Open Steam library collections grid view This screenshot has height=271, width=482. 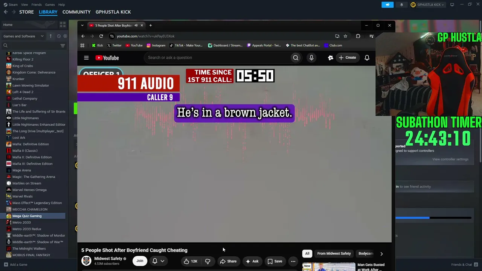63,24
